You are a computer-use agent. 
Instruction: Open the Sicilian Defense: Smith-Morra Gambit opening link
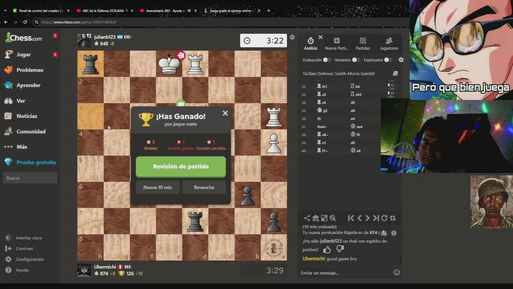tap(339, 73)
